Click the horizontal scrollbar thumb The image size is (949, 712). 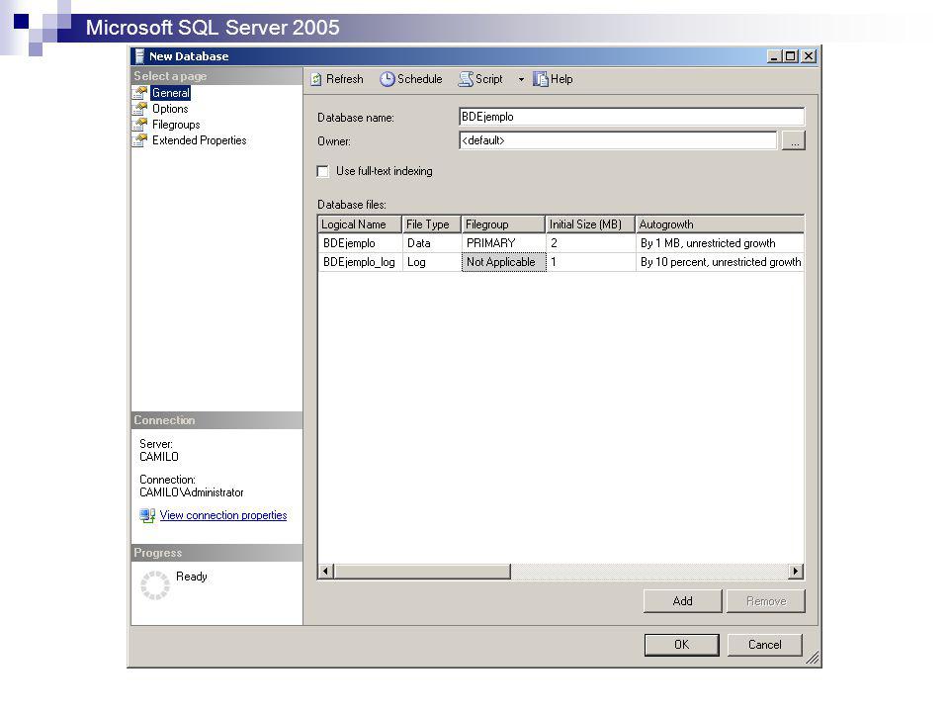point(422,571)
